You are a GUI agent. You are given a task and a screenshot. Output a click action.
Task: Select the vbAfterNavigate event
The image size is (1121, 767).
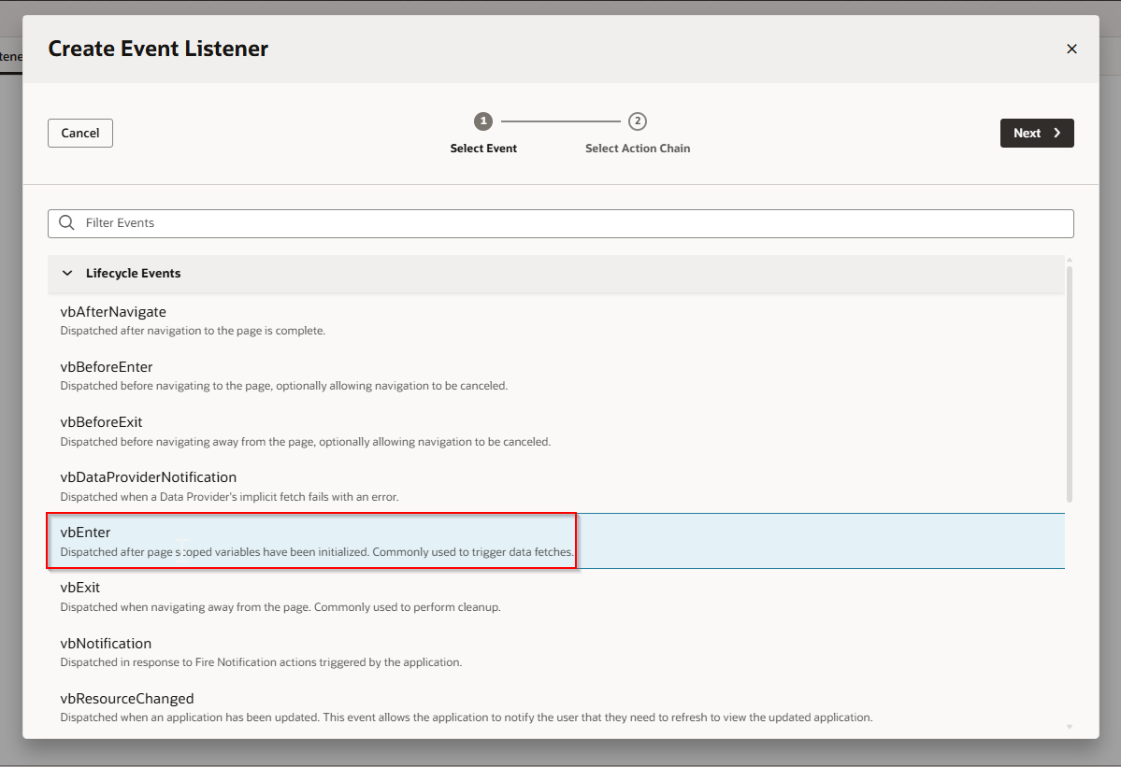coord(113,312)
